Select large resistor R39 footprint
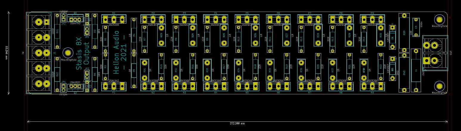The image size is (461, 131). point(404,33)
